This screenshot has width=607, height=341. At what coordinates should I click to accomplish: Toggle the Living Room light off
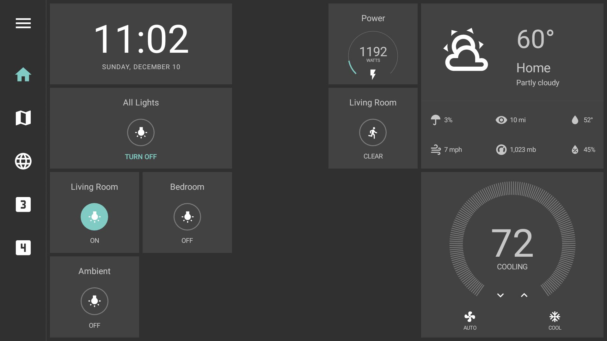(94, 217)
